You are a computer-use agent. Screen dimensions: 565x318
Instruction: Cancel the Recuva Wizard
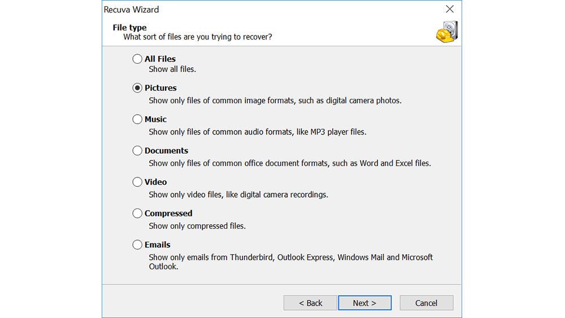(x=426, y=303)
